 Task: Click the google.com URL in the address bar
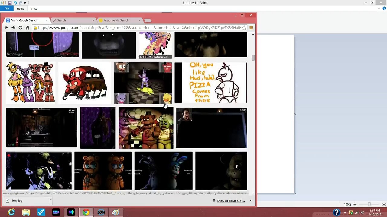139,28
